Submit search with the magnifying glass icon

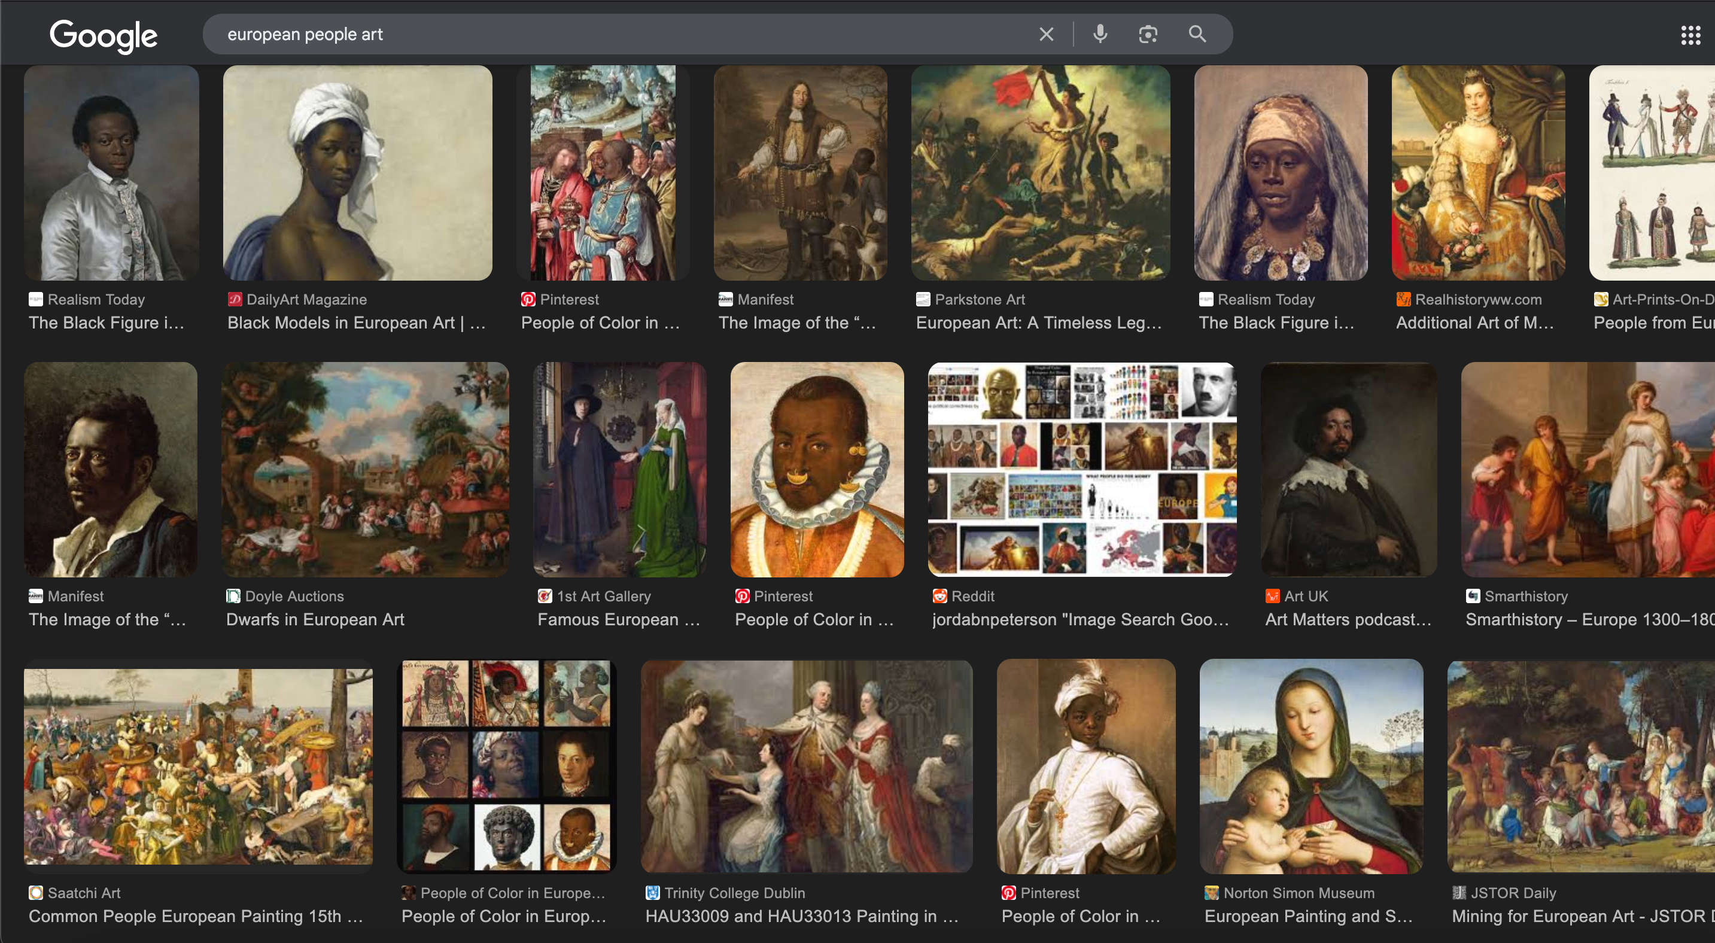(x=1197, y=34)
